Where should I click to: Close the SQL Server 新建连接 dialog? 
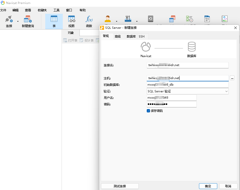coord(235,28)
